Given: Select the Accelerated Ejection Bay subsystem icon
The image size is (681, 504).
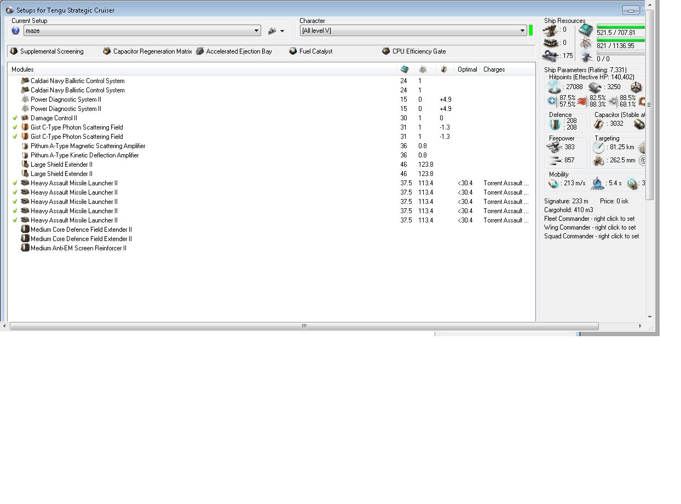Looking at the screenshot, I should (200, 51).
